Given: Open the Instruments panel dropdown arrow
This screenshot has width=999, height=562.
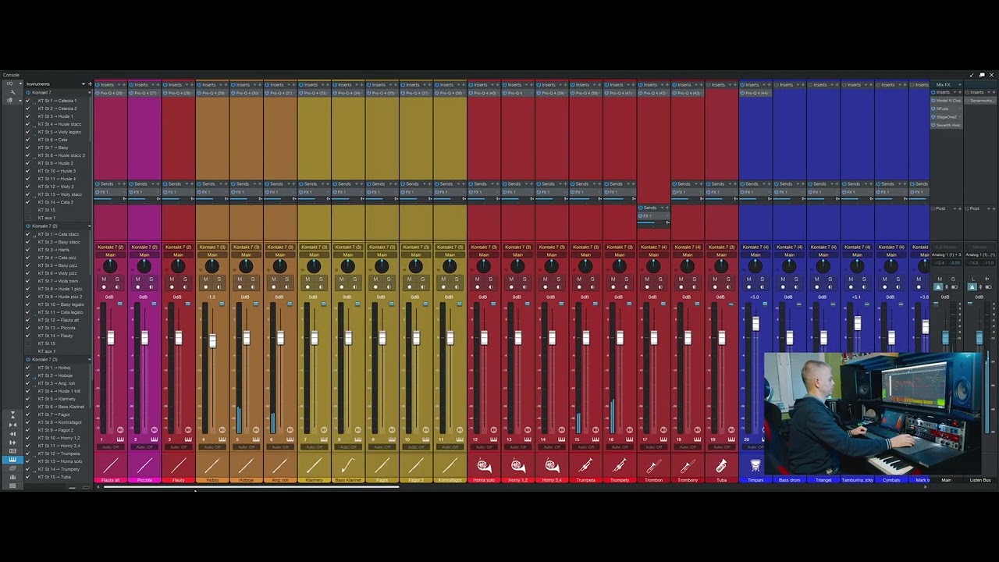Looking at the screenshot, I should tap(83, 84).
